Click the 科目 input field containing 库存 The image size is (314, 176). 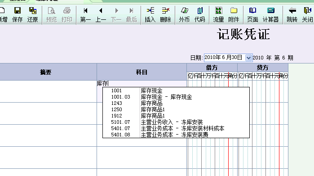(142, 83)
